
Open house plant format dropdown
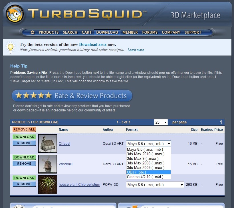155,185
